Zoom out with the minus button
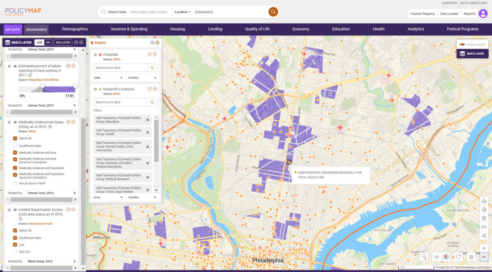The image size is (492, 272). click(484, 257)
